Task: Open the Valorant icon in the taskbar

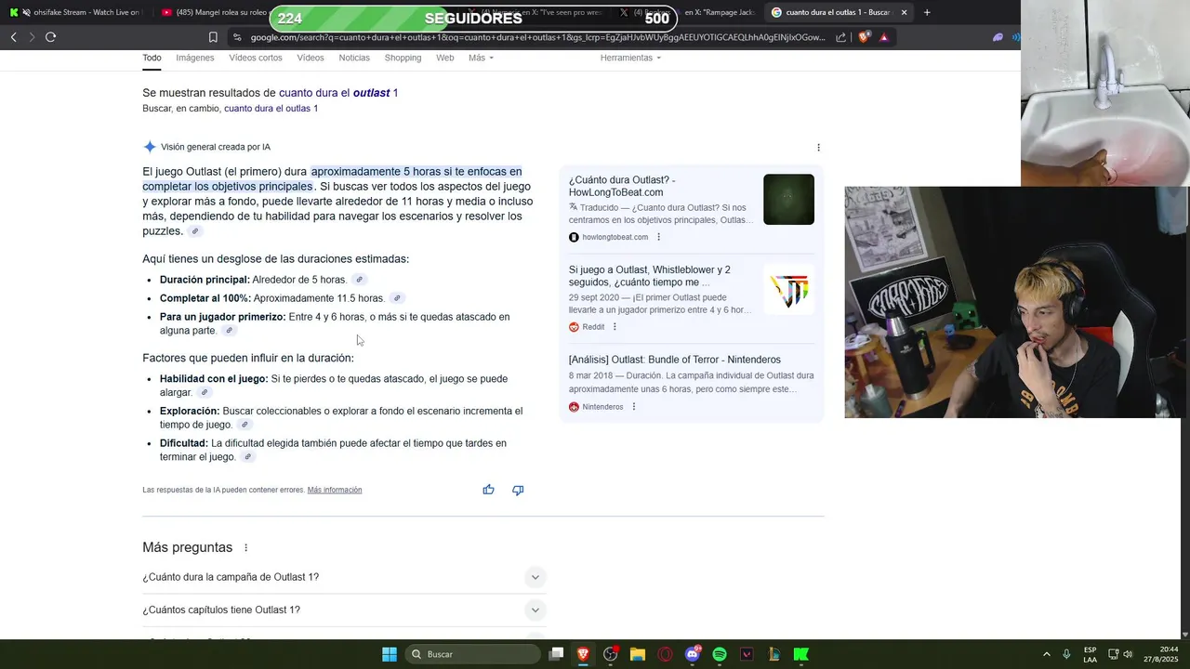Action: coord(747,654)
